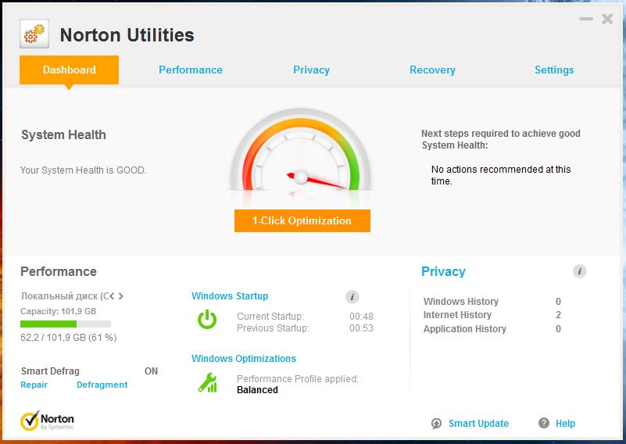Click the Help question mark icon
The height and width of the screenshot is (444, 626).
544,423
